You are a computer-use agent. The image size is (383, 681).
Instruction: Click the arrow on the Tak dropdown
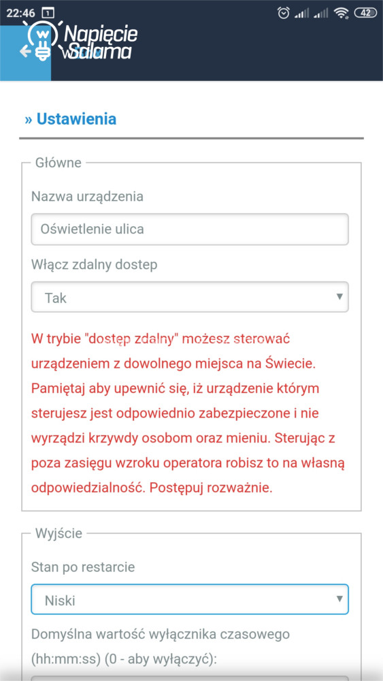[339, 297]
